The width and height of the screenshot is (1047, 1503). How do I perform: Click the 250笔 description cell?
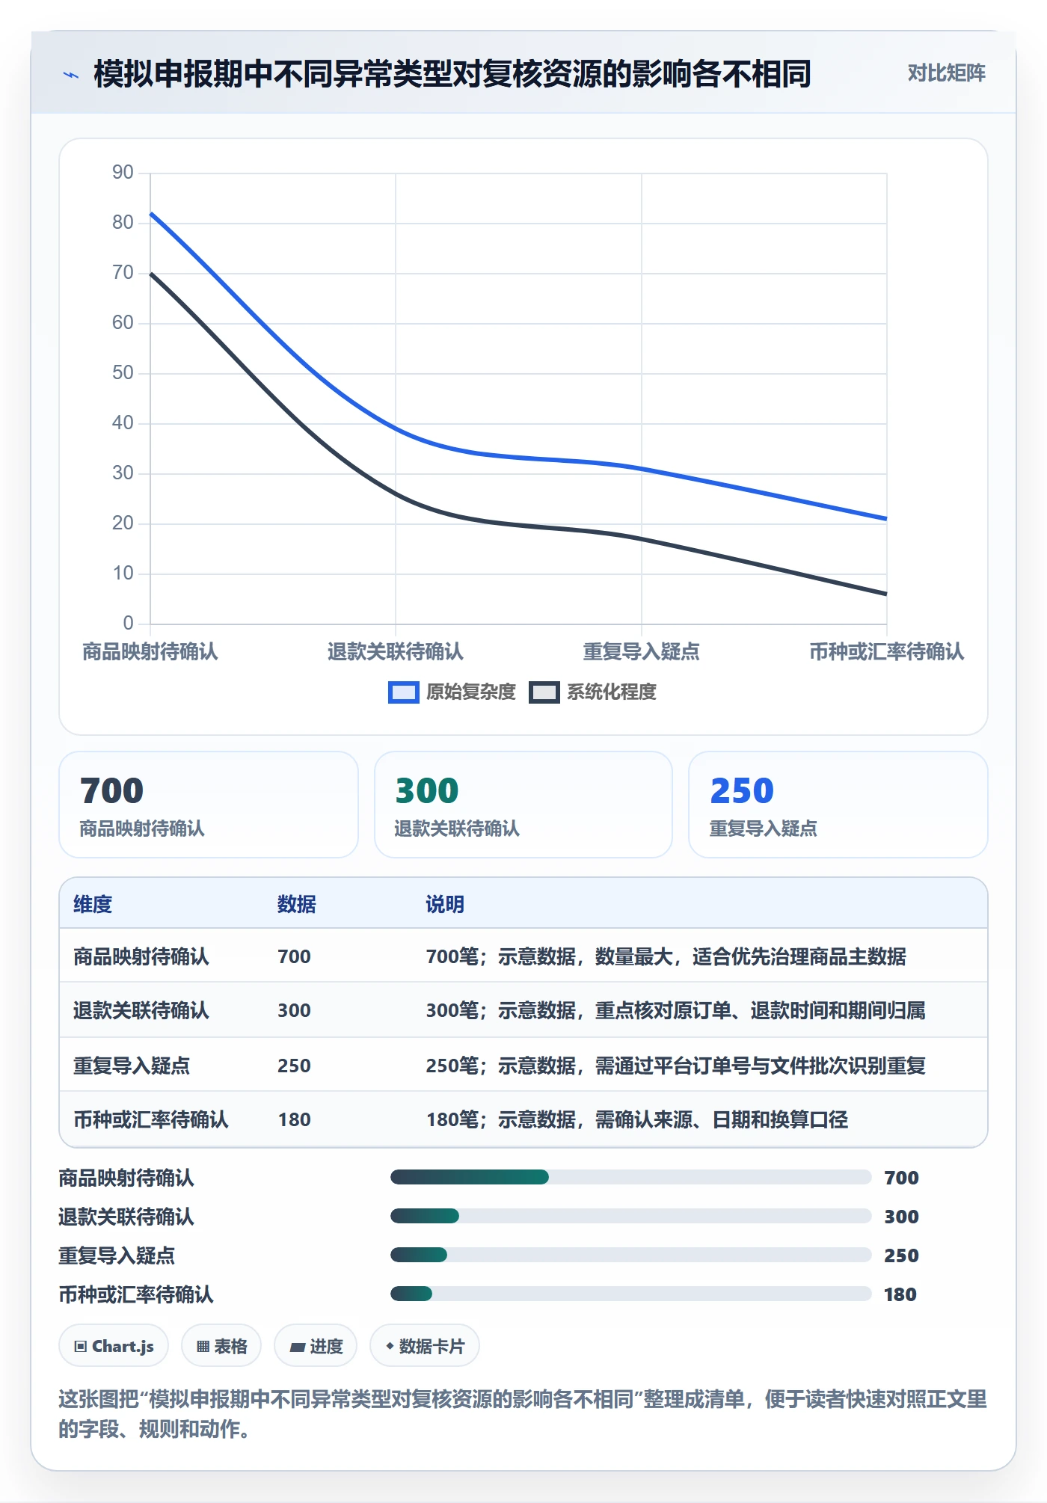(x=675, y=1066)
